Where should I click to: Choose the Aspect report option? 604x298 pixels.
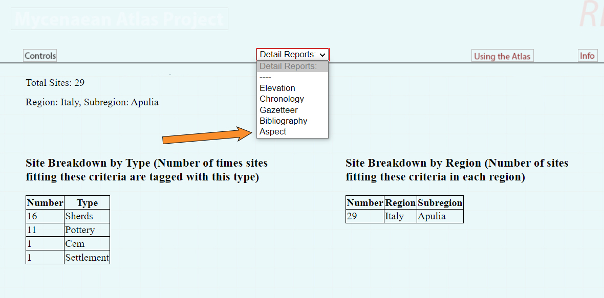coord(273,131)
